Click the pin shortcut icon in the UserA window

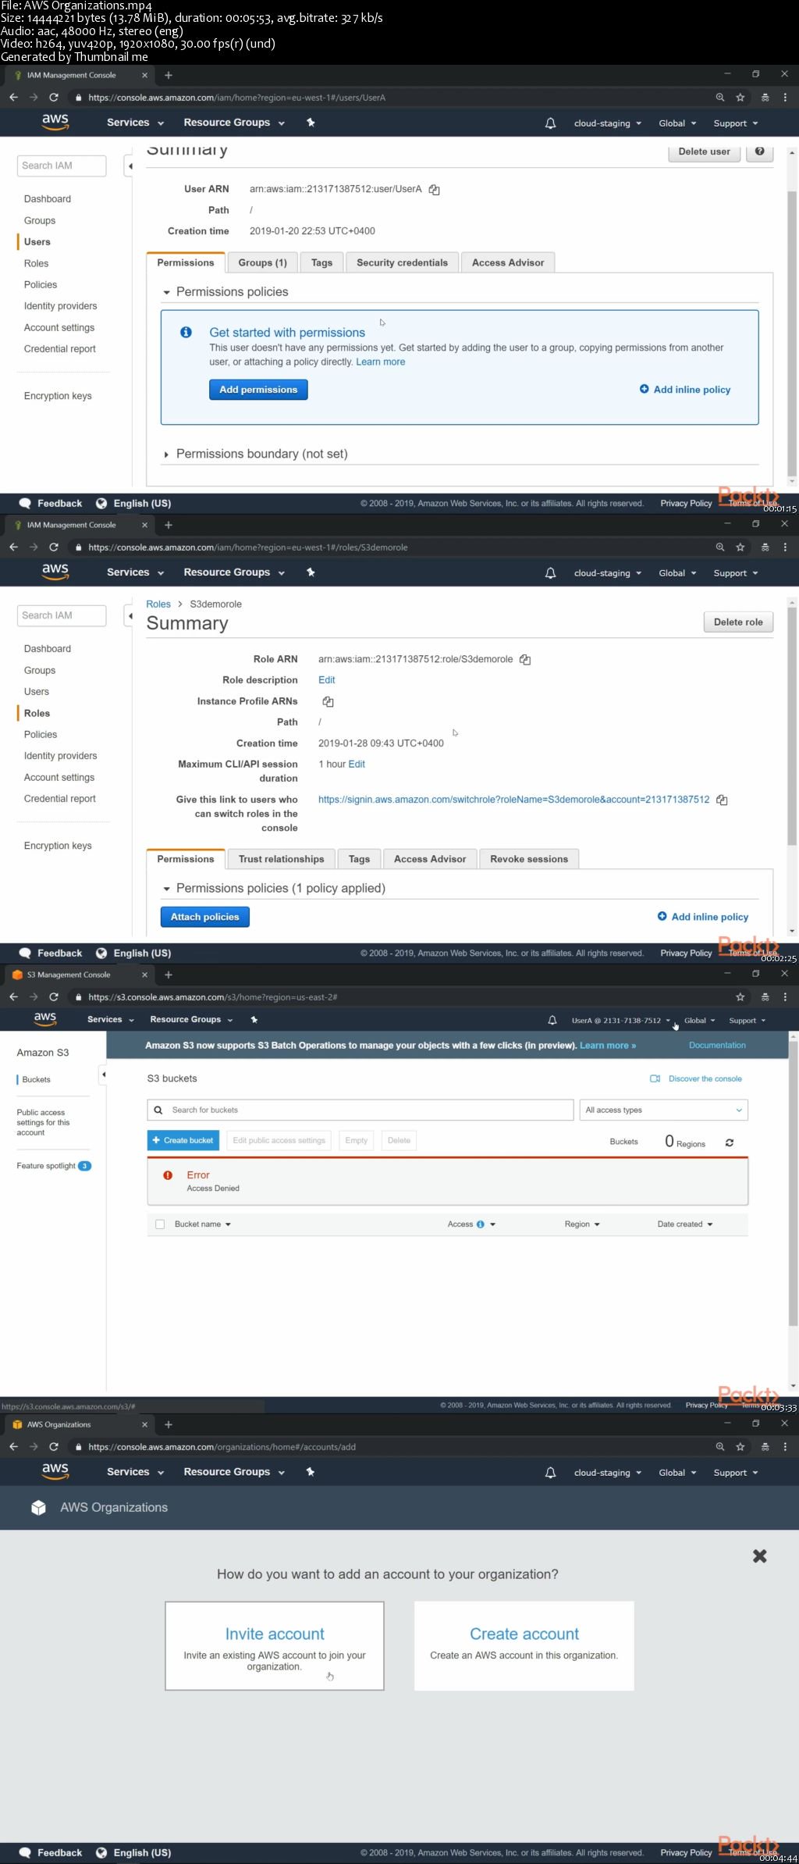[x=311, y=123]
